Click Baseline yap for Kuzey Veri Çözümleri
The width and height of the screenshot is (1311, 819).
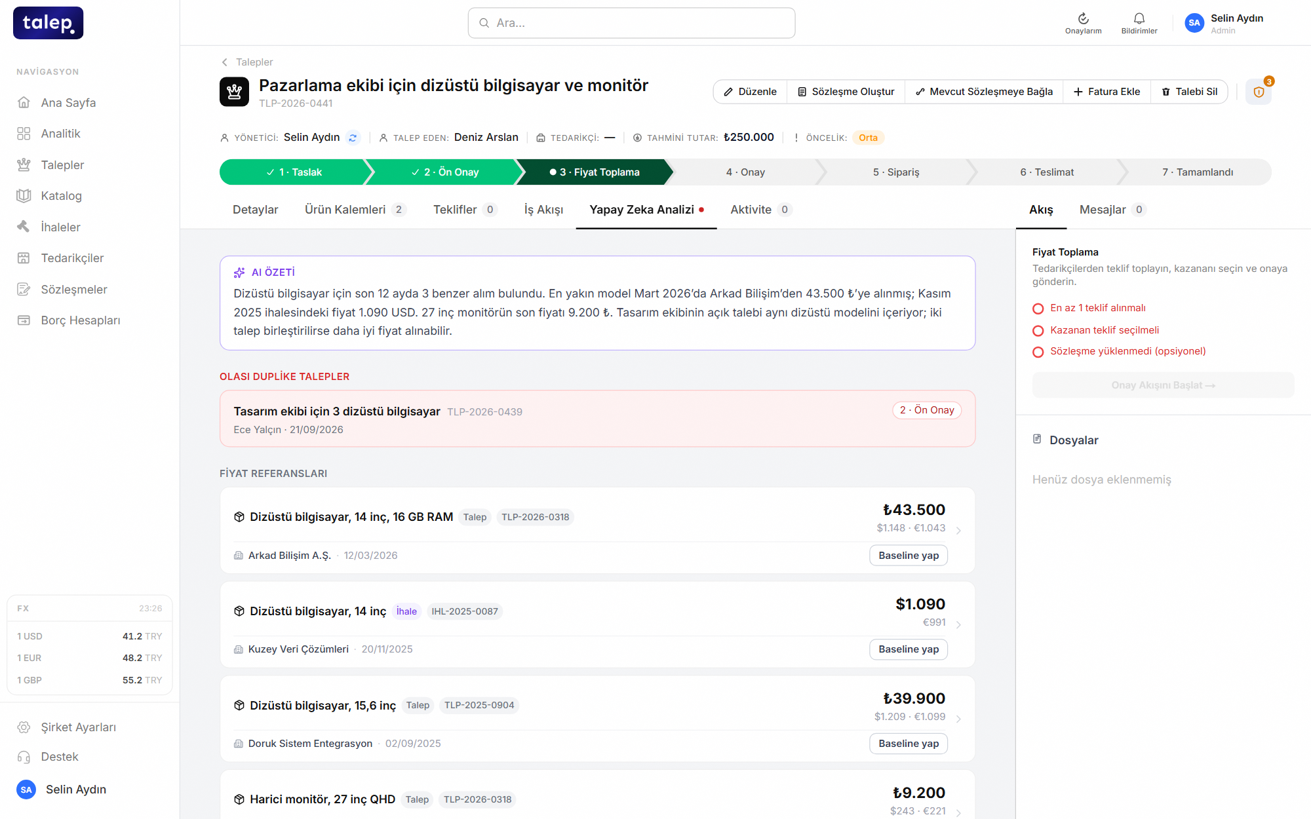909,649
